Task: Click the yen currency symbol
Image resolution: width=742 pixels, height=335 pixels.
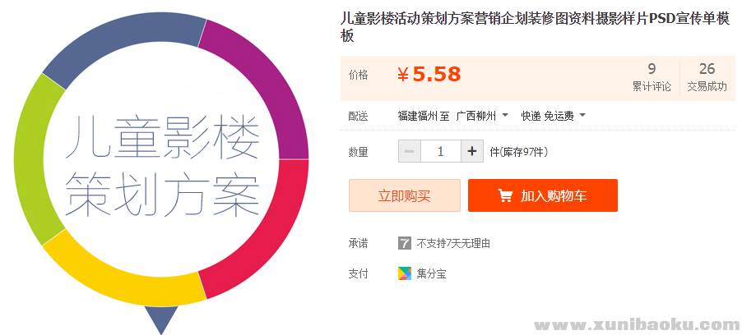Action: click(x=402, y=76)
